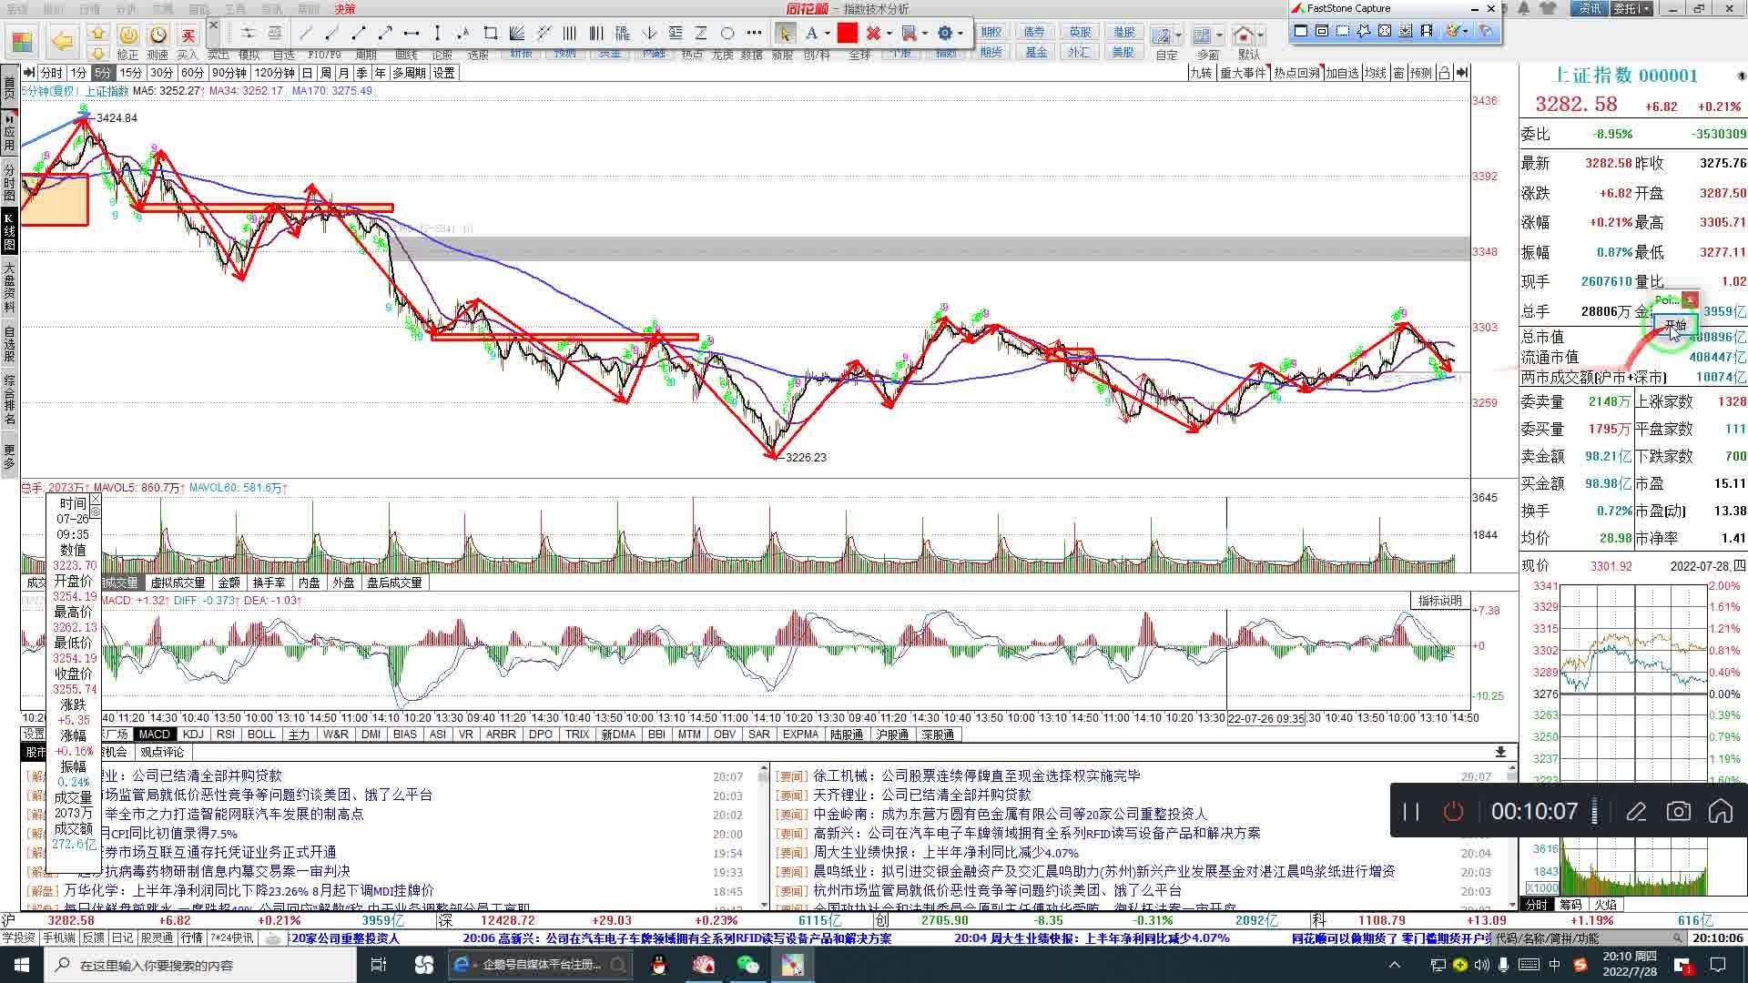1748x983 pixels.
Task: Pause the screen recording
Action: (1411, 811)
